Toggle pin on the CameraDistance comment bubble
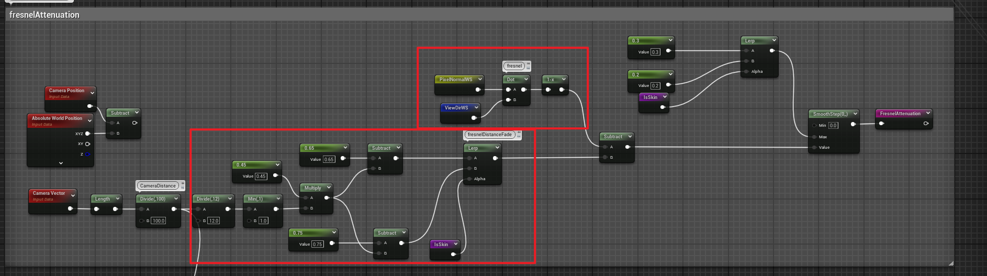This screenshot has width=987, height=276. pyautogui.click(x=183, y=184)
